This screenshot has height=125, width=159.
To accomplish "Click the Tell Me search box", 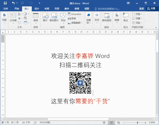I will (107, 9).
